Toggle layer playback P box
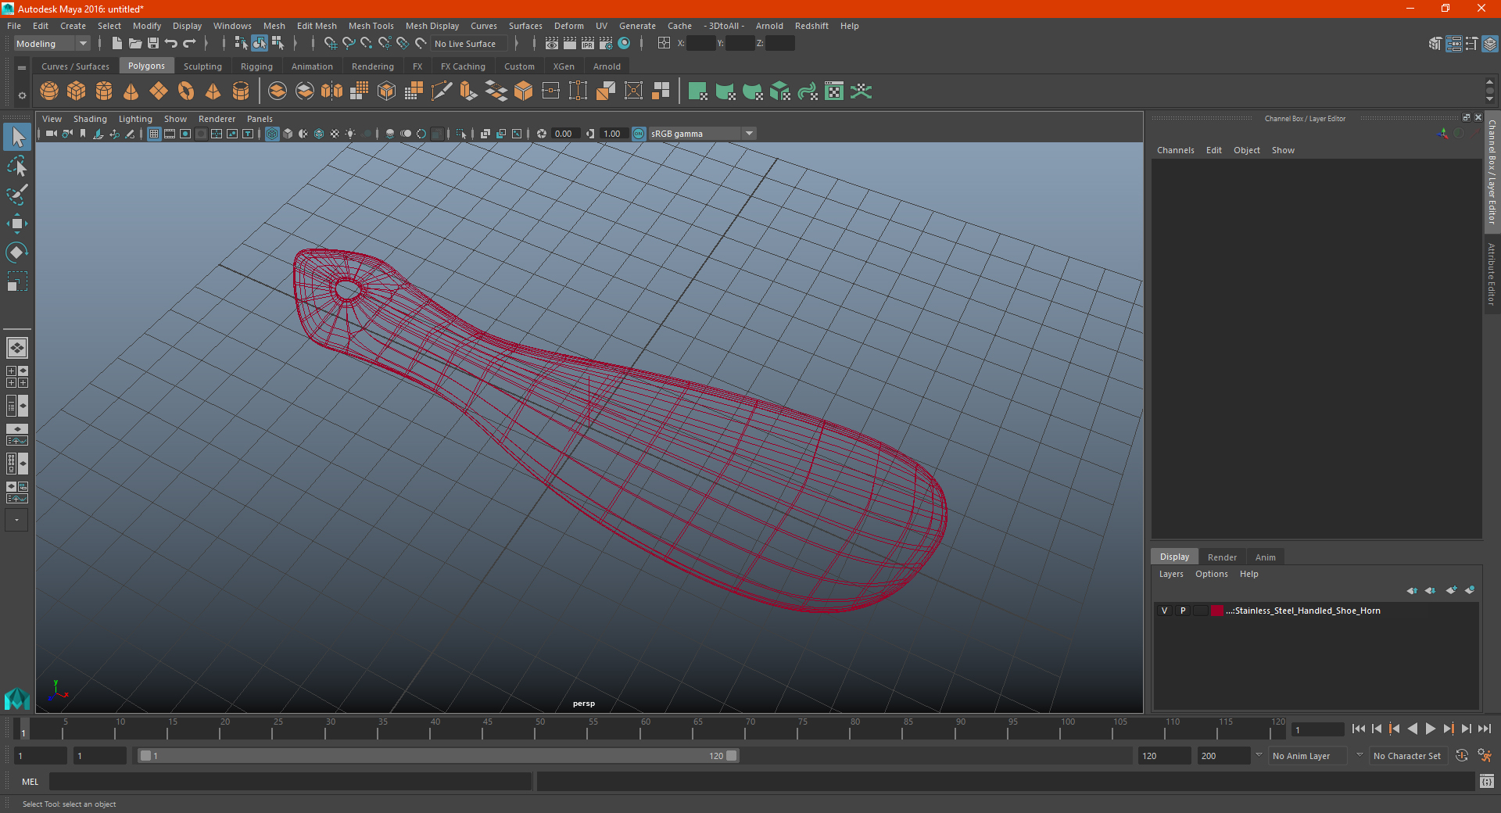1501x813 pixels. tap(1183, 611)
